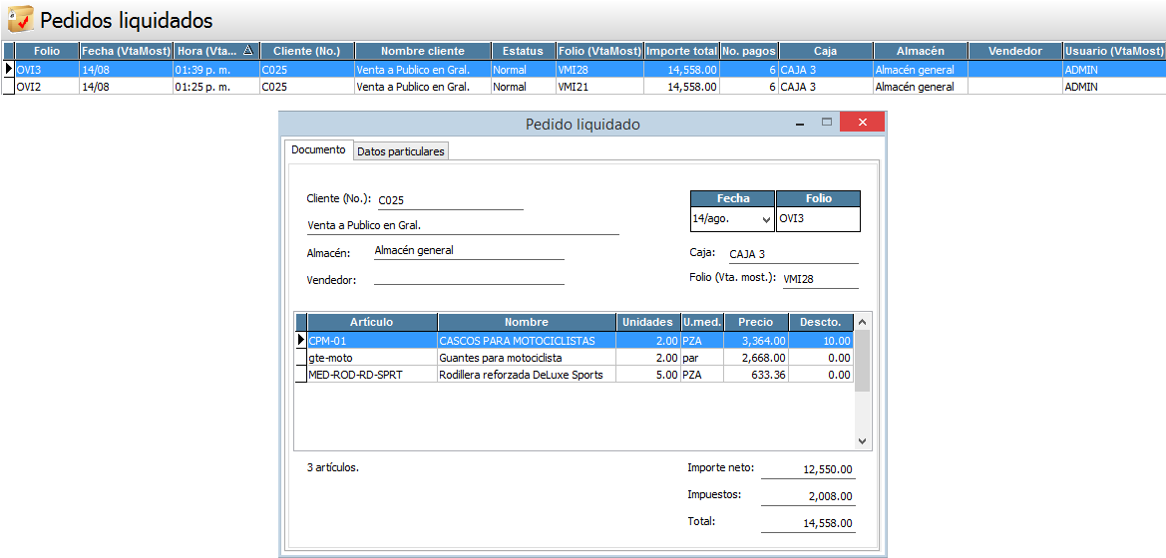The width and height of the screenshot is (1166, 558).
Task: Close the Pedido liquidado dialog
Action: 859,123
